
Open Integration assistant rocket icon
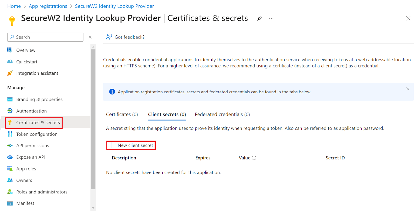pyautogui.click(x=10, y=73)
